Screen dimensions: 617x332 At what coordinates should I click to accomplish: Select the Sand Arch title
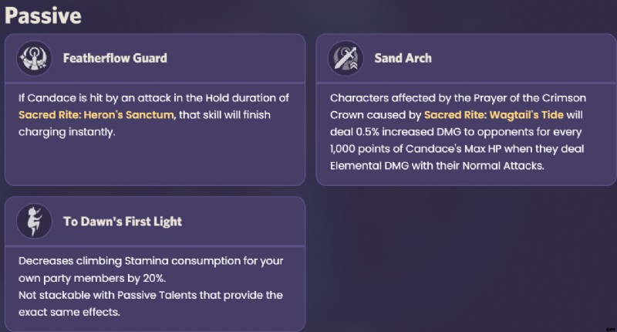403,58
